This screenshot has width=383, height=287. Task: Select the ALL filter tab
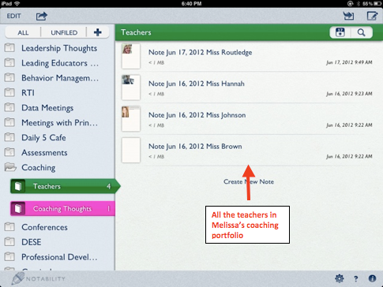pyautogui.click(x=23, y=32)
